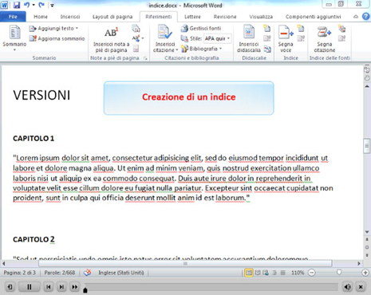This screenshot has width=371, height=295.
Task: Click the vertical scrollbar thumb
Action: pyautogui.click(x=367, y=146)
